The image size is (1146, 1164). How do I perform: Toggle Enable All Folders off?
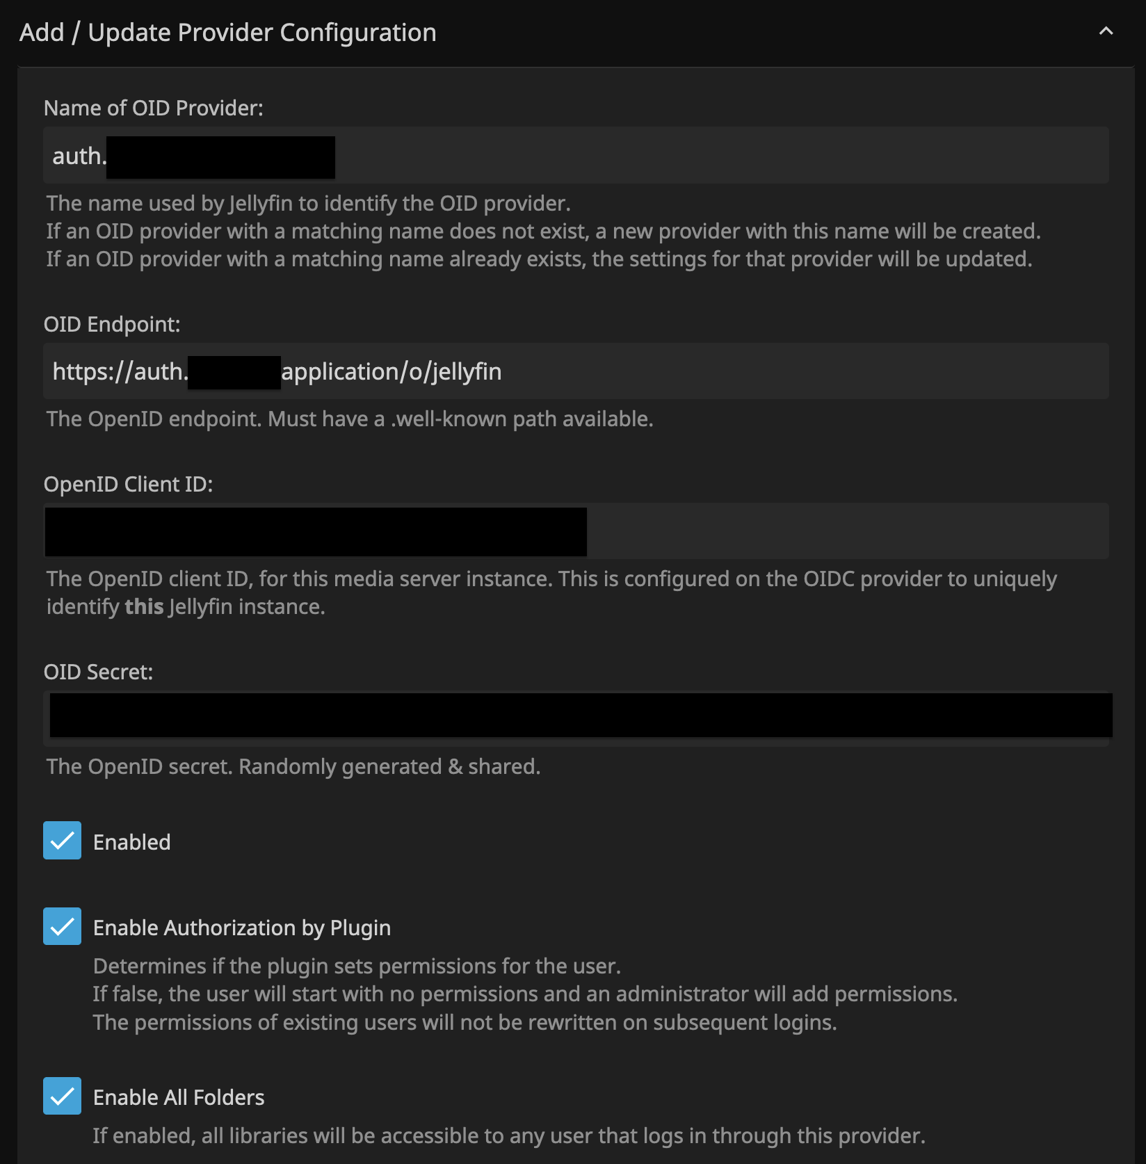point(62,1096)
